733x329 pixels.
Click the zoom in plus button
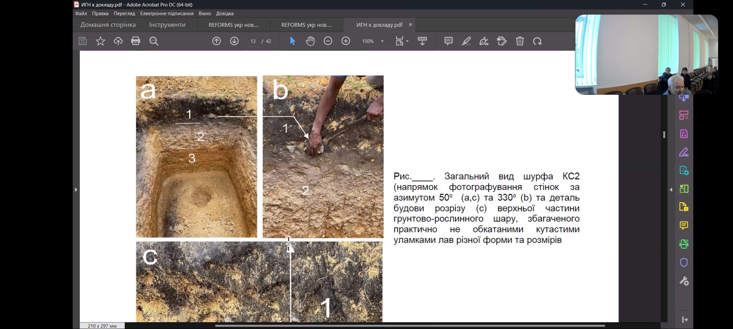click(x=346, y=41)
